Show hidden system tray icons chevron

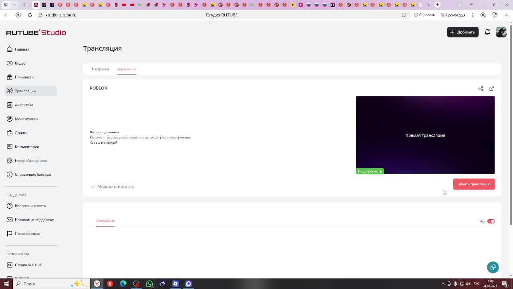[x=442, y=284]
